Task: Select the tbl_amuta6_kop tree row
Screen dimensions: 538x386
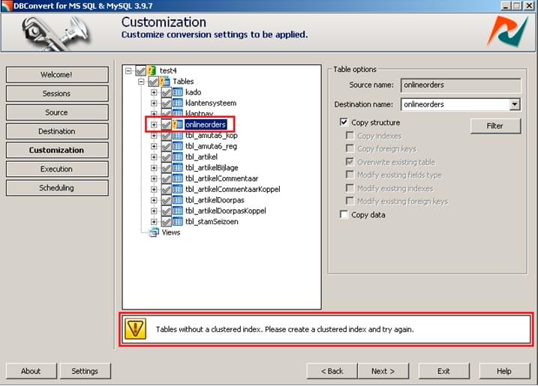Action: click(x=212, y=136)
